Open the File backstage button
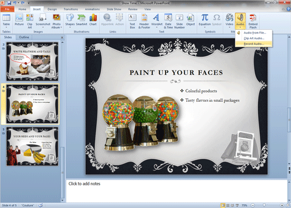The height and width of the screenshot is (208, 291). (x=7, y=9)
